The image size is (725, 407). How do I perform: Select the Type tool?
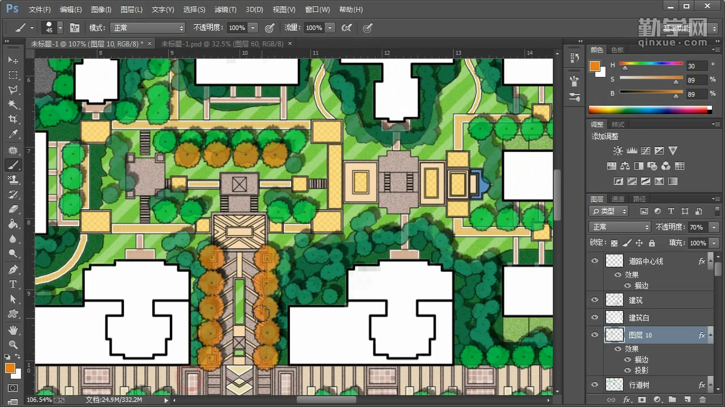[x=12, y=284]
